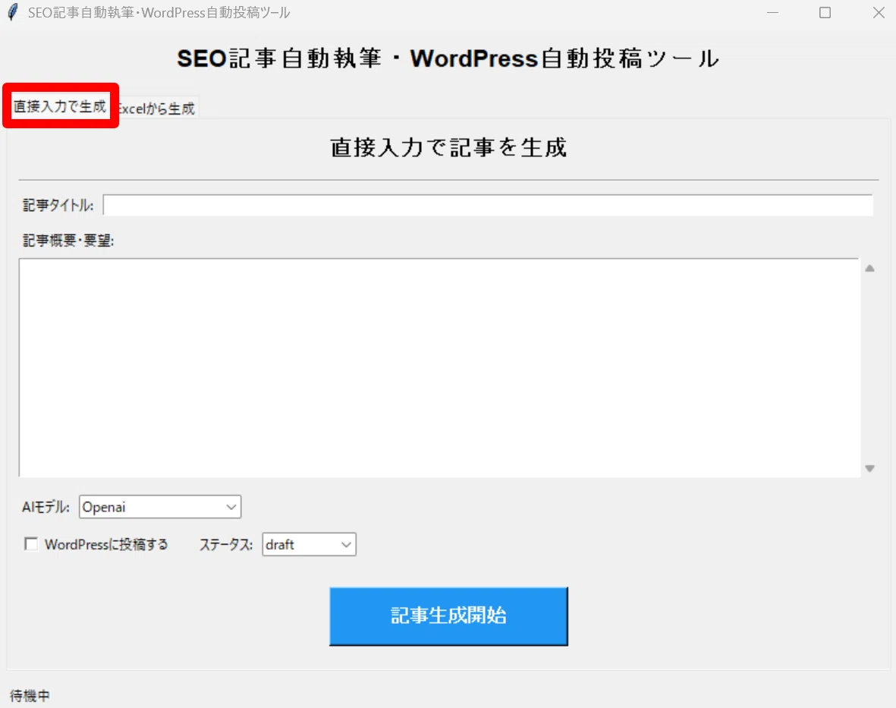The width and height of the screenshot is (896, 708).
Task: Click the 待機中 status text
Action: (x=30, y=695)
